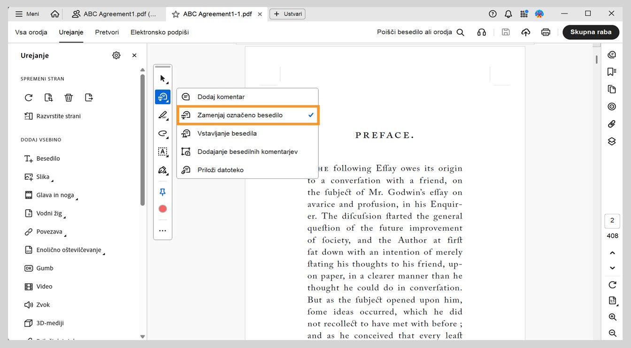Screen dimensions: 631x348
Task: Click the Ustvari create button
Action: [287, 14]
